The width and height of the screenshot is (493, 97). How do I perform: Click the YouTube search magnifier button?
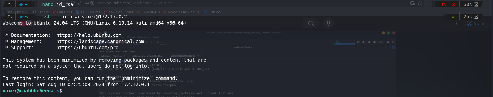pyautogui.click(x=311, y=23)
